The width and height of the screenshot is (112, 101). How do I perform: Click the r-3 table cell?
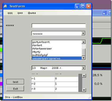pyautogui.click(x=43, y=89)
